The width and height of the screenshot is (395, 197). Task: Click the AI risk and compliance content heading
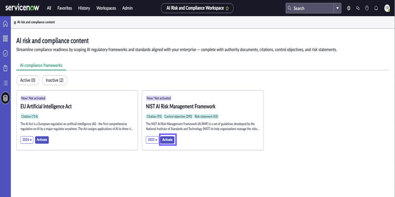(x=52, y=41)
